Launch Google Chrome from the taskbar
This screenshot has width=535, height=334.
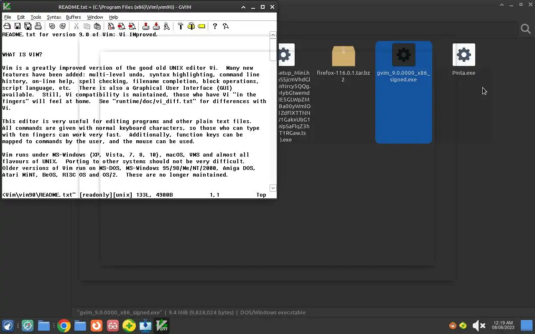(64, 326)
